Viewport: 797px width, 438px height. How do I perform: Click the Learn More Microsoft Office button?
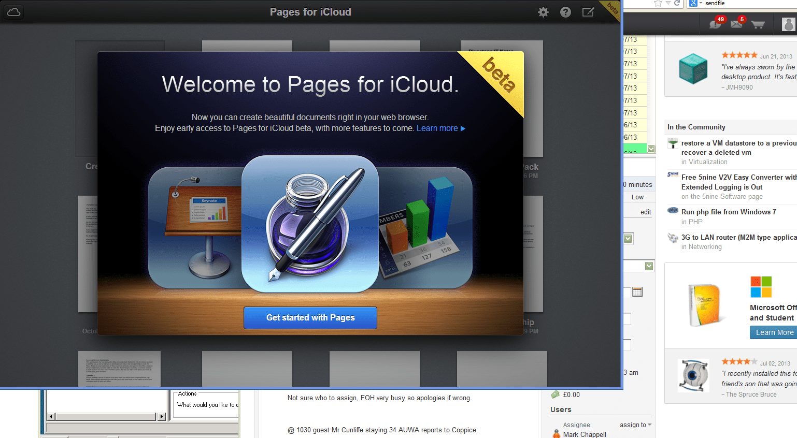tap(774, 332)
